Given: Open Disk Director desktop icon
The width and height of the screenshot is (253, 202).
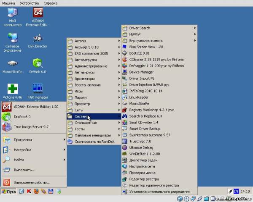Looking at the screenshot, I should point(38,41).
